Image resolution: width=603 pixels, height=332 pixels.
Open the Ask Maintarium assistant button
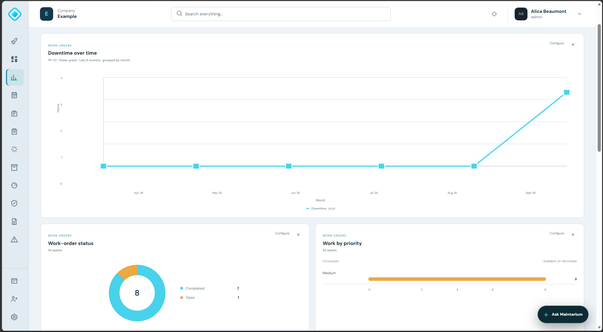coord(563,314)
